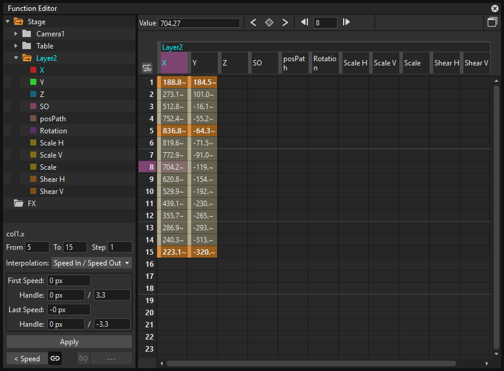Click the Apply button
504x371 pixels.
[x=69, y=342]
